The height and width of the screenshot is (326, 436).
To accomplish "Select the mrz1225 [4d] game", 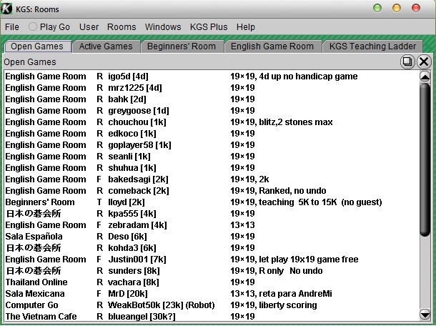I will tap(212, 88).
